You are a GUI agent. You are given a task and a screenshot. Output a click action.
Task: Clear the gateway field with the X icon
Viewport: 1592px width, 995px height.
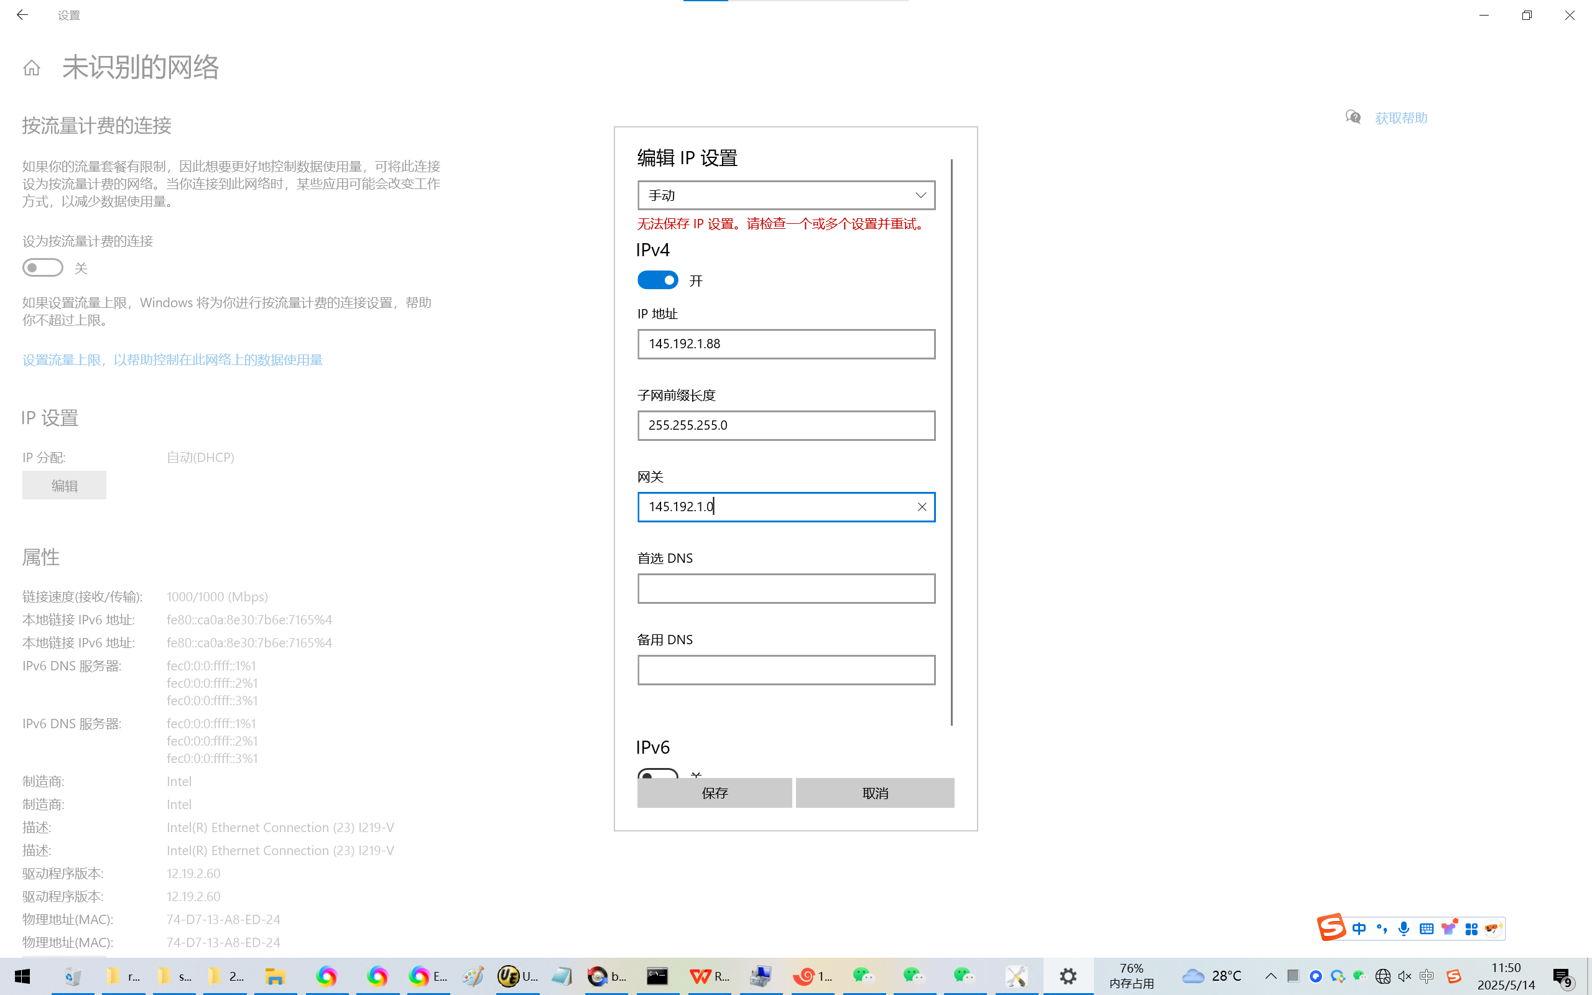pos(922,507)
